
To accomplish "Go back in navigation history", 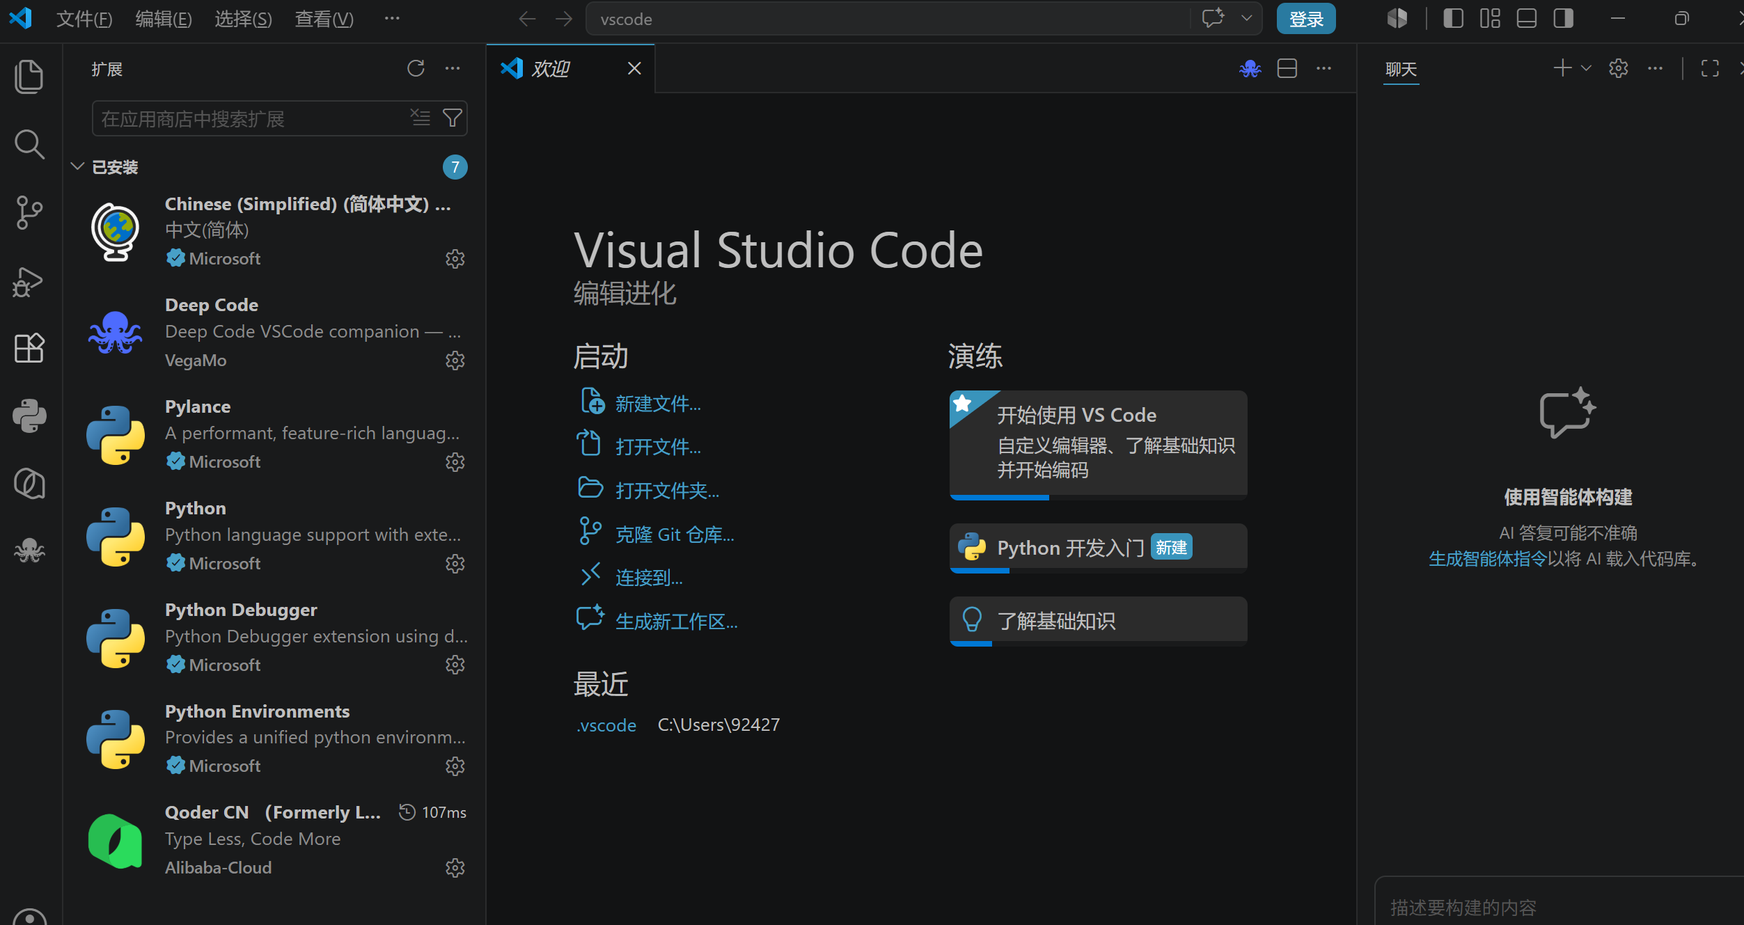I will point(527,19).
